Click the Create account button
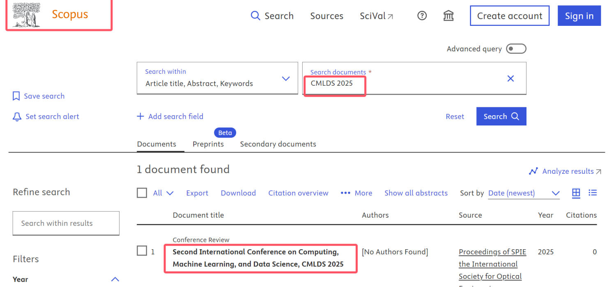616x287 pixels. [x=510, y=16]
